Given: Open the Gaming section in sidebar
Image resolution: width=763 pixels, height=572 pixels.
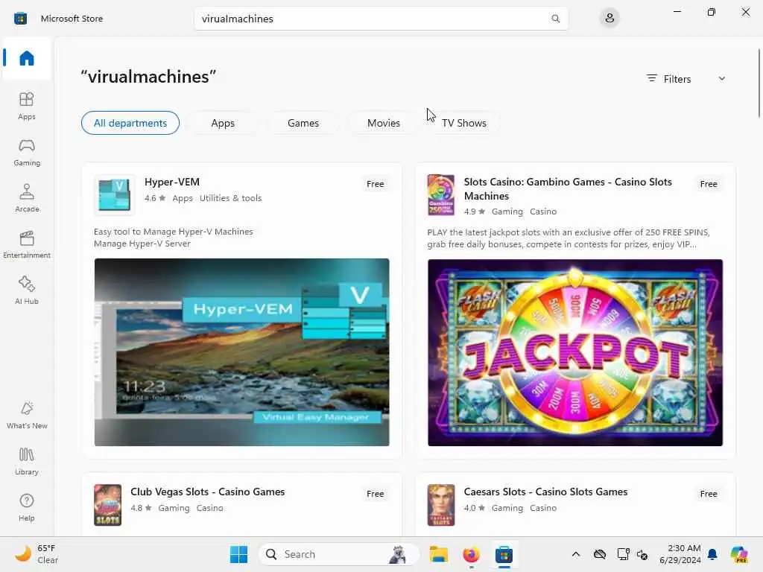Looking at the screenshot, I should click(27, 152).
